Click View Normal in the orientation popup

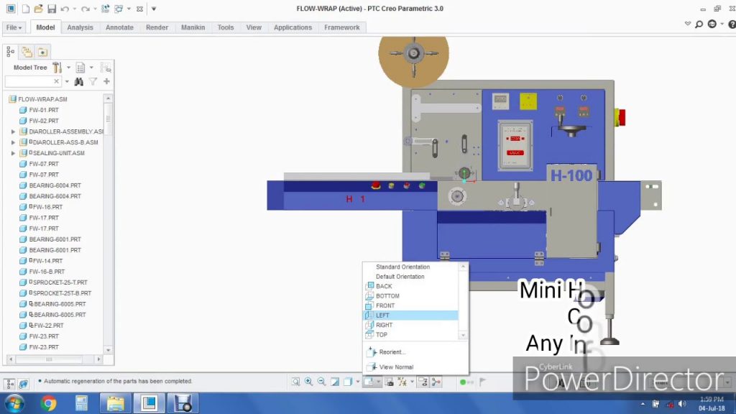[x=395, y=367]
